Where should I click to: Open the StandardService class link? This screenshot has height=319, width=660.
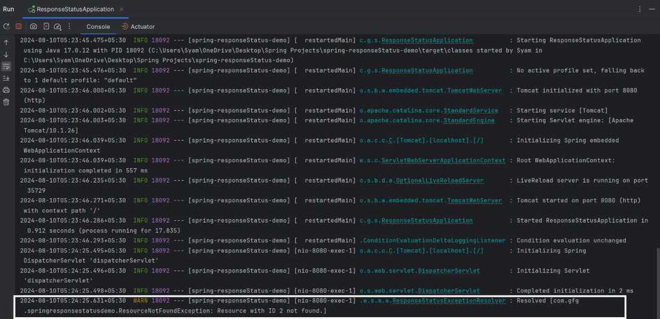pos(471,111)
